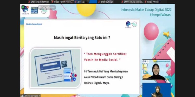The image size is (195, 97).
Task: Click the sign language interpreter's blue video
Action: pyautogui.click(x=157, y=90)
